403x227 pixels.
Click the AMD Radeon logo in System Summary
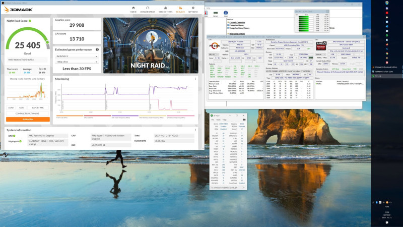321,46
